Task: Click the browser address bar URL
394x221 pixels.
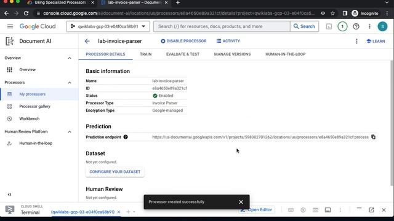Action: [179, 14]
